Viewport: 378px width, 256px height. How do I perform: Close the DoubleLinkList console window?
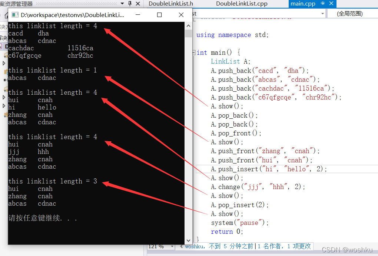pyautogui.click(x=181, y=15)
